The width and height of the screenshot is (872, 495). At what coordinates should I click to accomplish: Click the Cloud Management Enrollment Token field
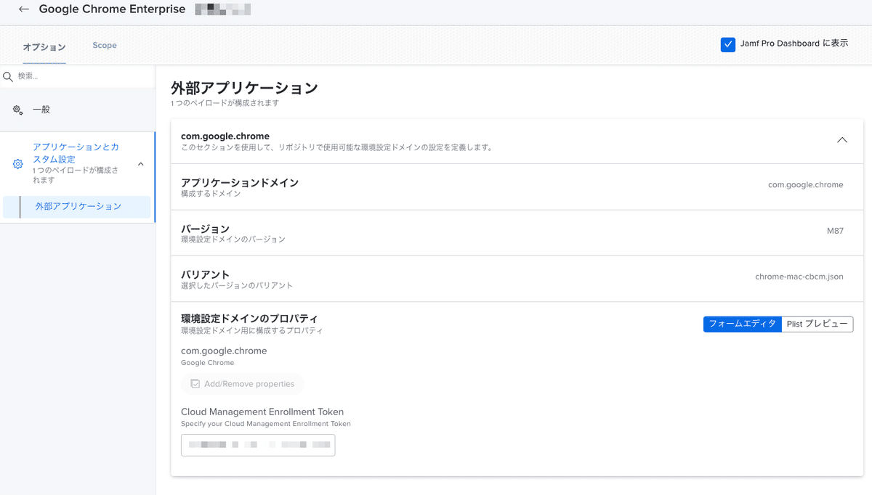258,445
